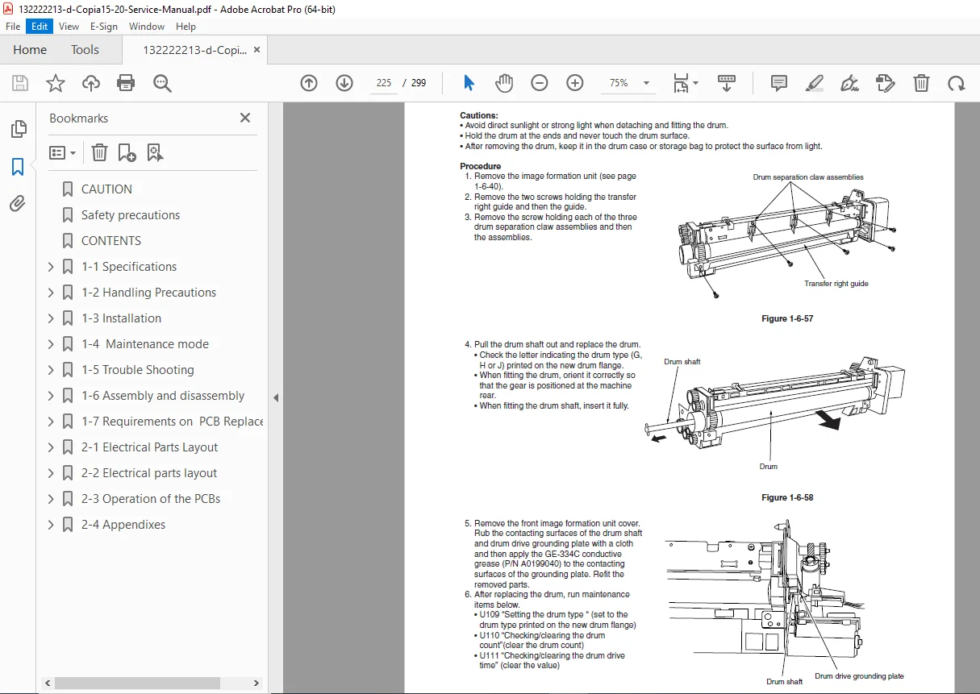Select the 132222213-d-Copi document tab
The height and width of the screenshot is (694, 980).
click(x=195, y=50)
